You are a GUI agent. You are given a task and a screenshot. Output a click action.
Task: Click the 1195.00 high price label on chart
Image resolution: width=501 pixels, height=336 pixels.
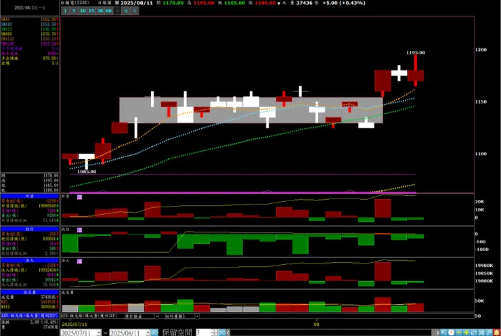pyautogui.click(x=416, y=53)
